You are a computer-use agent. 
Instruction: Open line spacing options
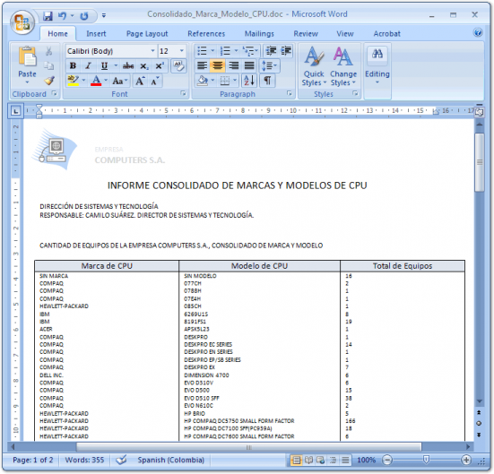[x=269, y=65]
